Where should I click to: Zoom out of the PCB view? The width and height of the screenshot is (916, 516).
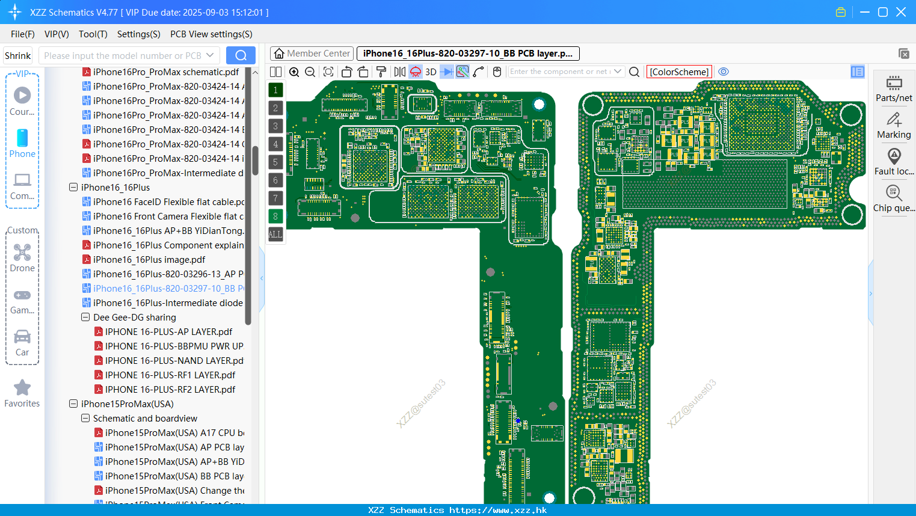coord(310,72)
